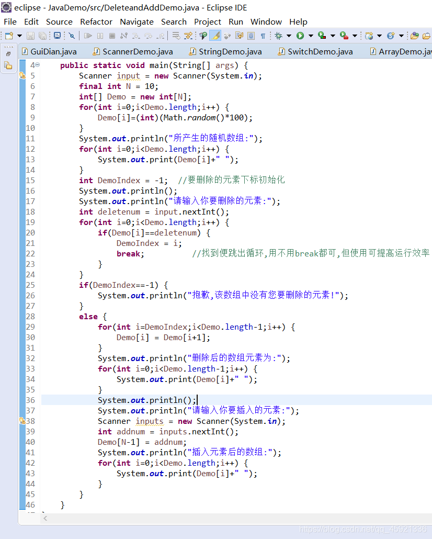Click 'int deletenum = input.nextInt();' on line 18
The width and height of the screenshot is (432, 539).
click(x=154, y=212)
